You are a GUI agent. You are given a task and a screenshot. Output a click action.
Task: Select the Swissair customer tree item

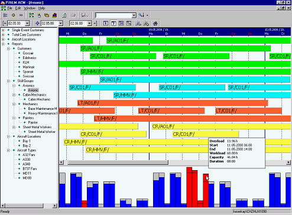[28, 76]
